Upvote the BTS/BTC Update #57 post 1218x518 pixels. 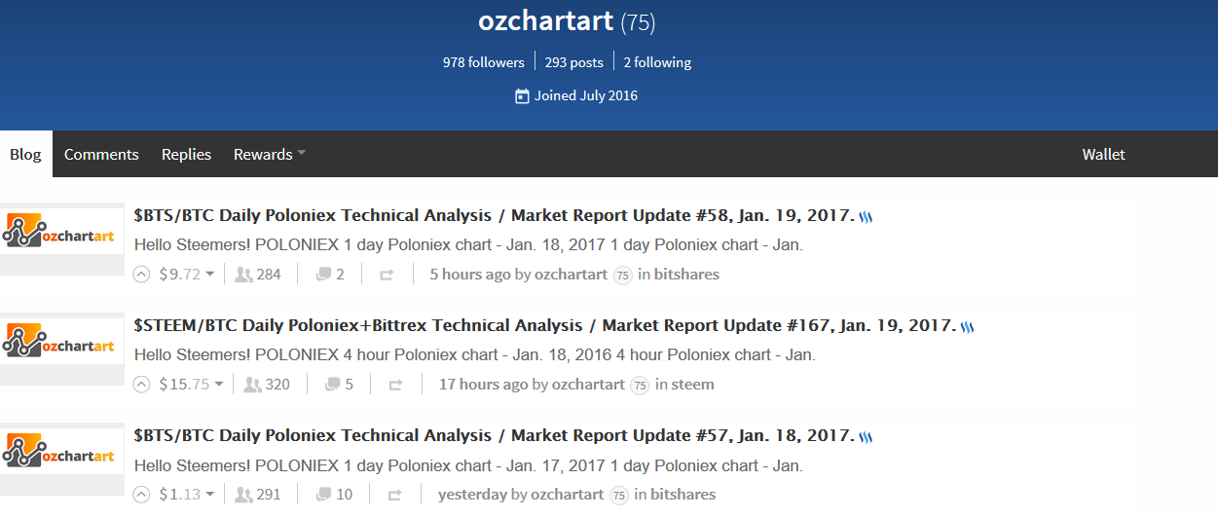(142, 495)
